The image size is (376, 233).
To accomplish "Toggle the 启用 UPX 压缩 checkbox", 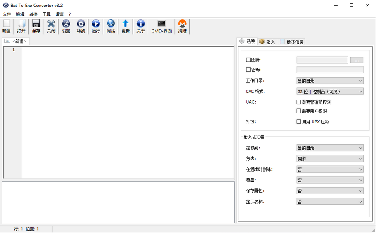I will point(299,122).
